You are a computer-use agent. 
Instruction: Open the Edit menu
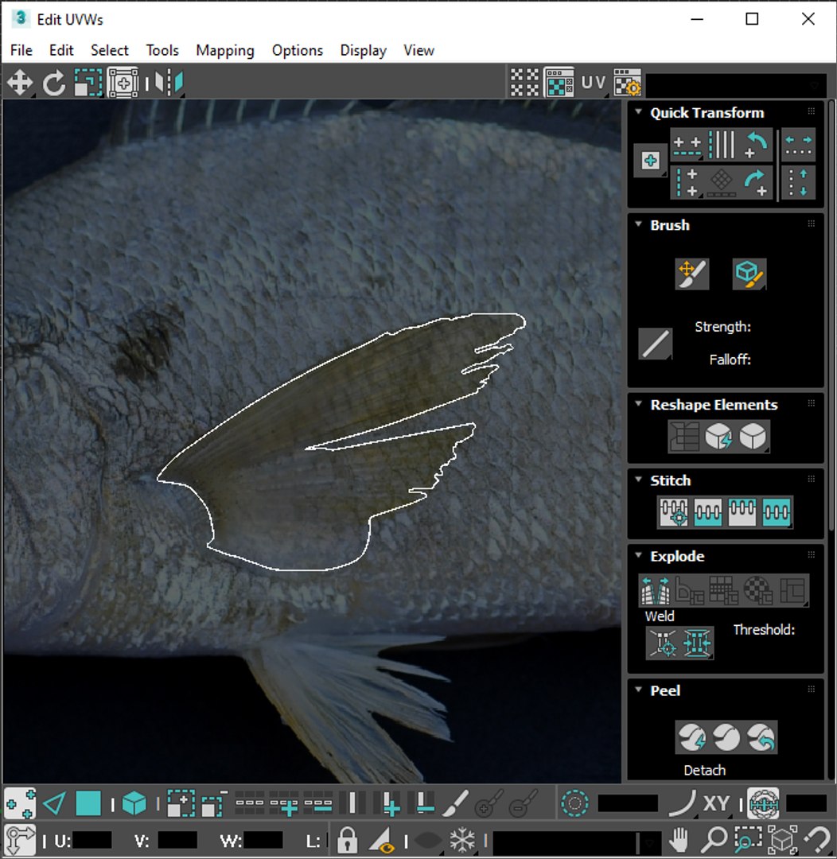(x=61, y=50)
